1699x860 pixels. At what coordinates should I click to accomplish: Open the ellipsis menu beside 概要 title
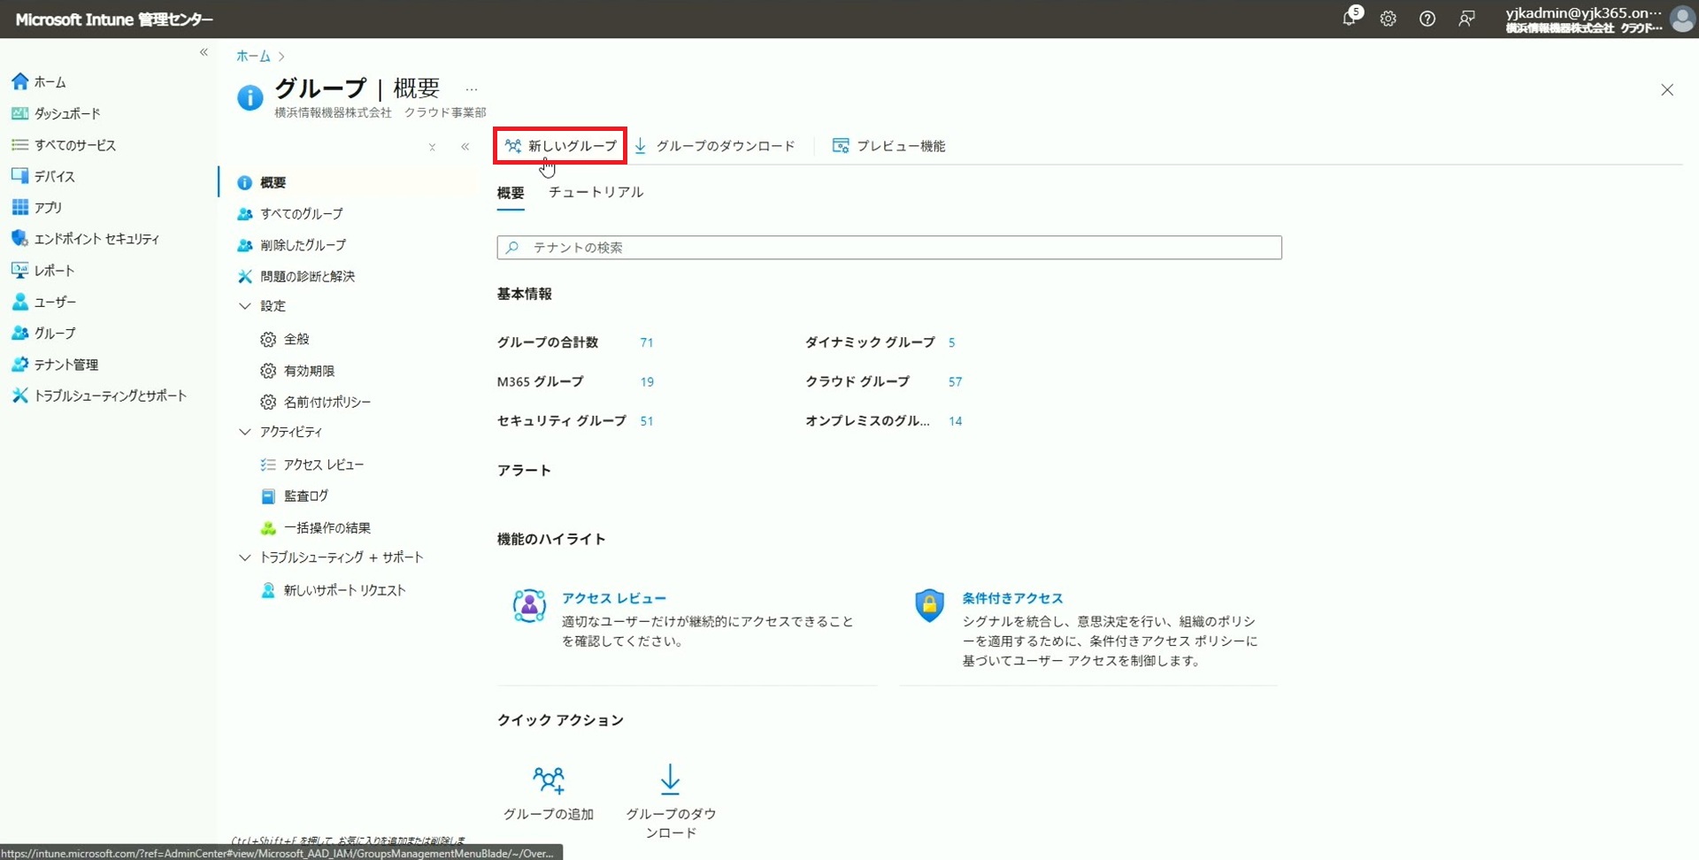tap(472, 89)
